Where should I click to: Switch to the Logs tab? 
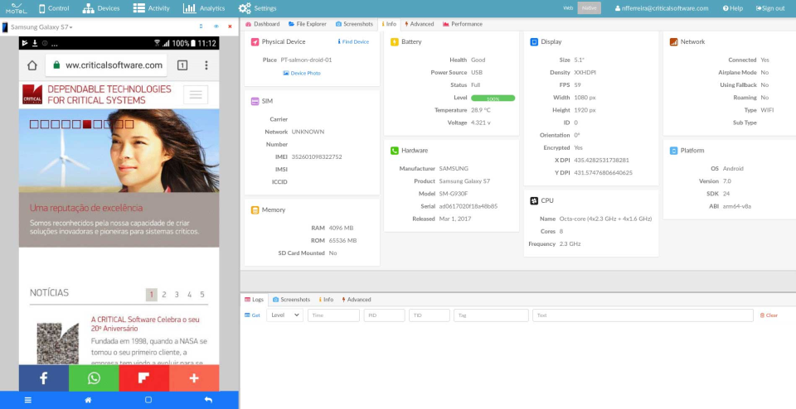pos(255,300)
